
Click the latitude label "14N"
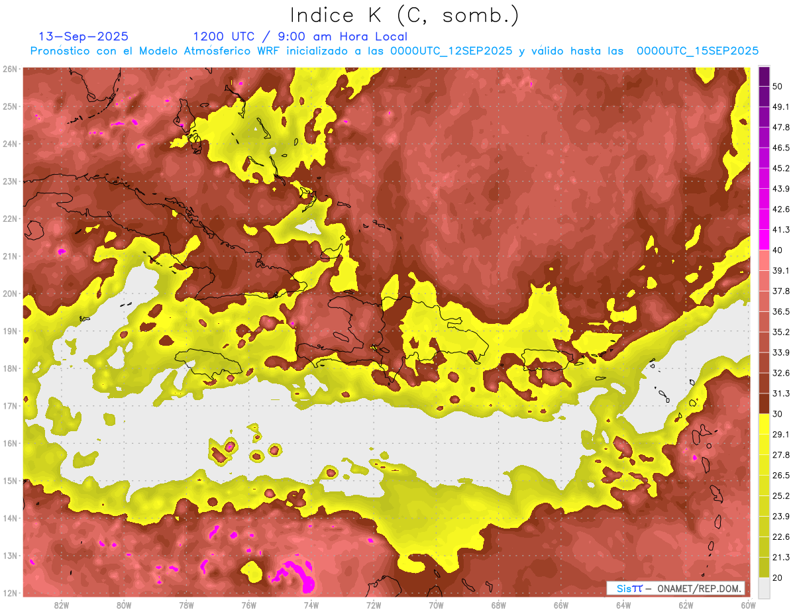[9, 518]
